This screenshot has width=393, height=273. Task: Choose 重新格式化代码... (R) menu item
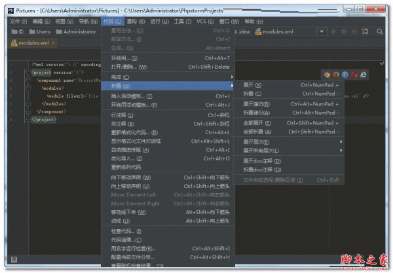pyautogui.click(x=168, y=132)
